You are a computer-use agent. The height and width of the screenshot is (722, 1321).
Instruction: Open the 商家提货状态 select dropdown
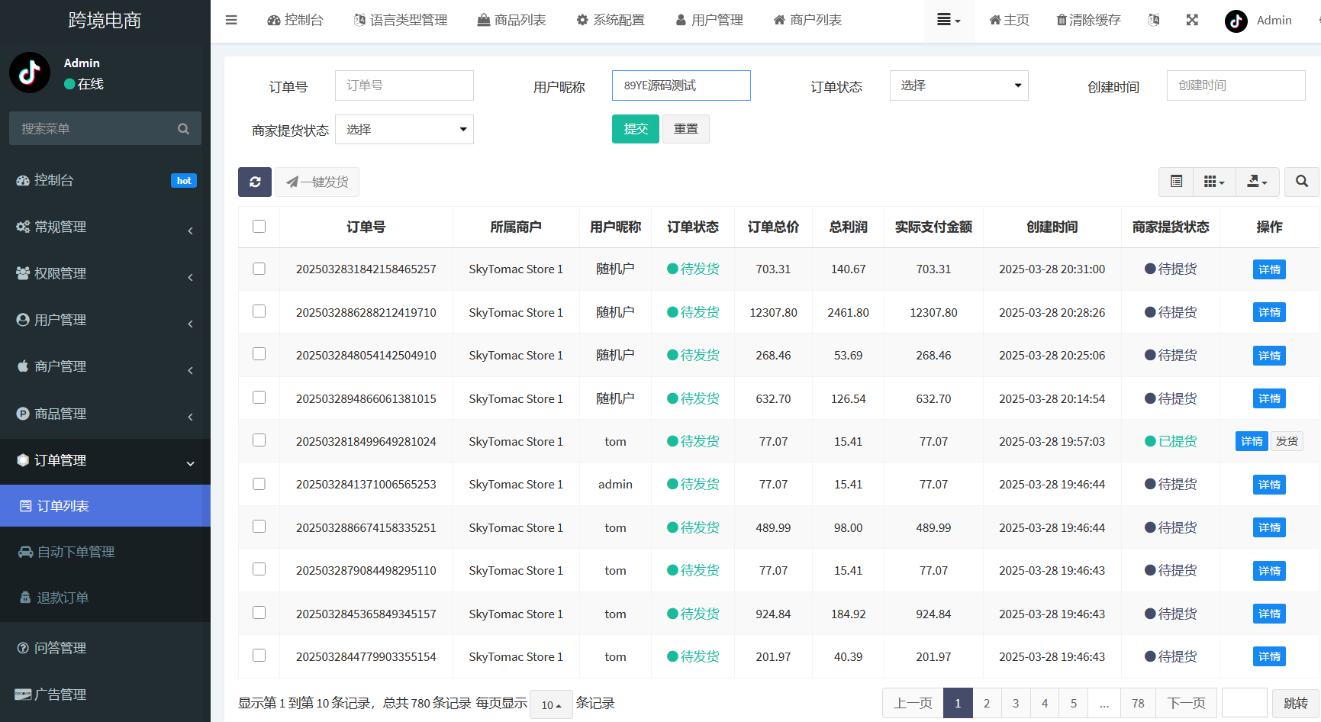[x=404, y=130]
